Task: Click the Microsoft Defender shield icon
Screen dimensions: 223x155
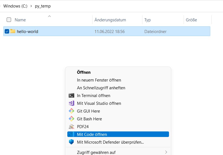Action: click(71, 142)
